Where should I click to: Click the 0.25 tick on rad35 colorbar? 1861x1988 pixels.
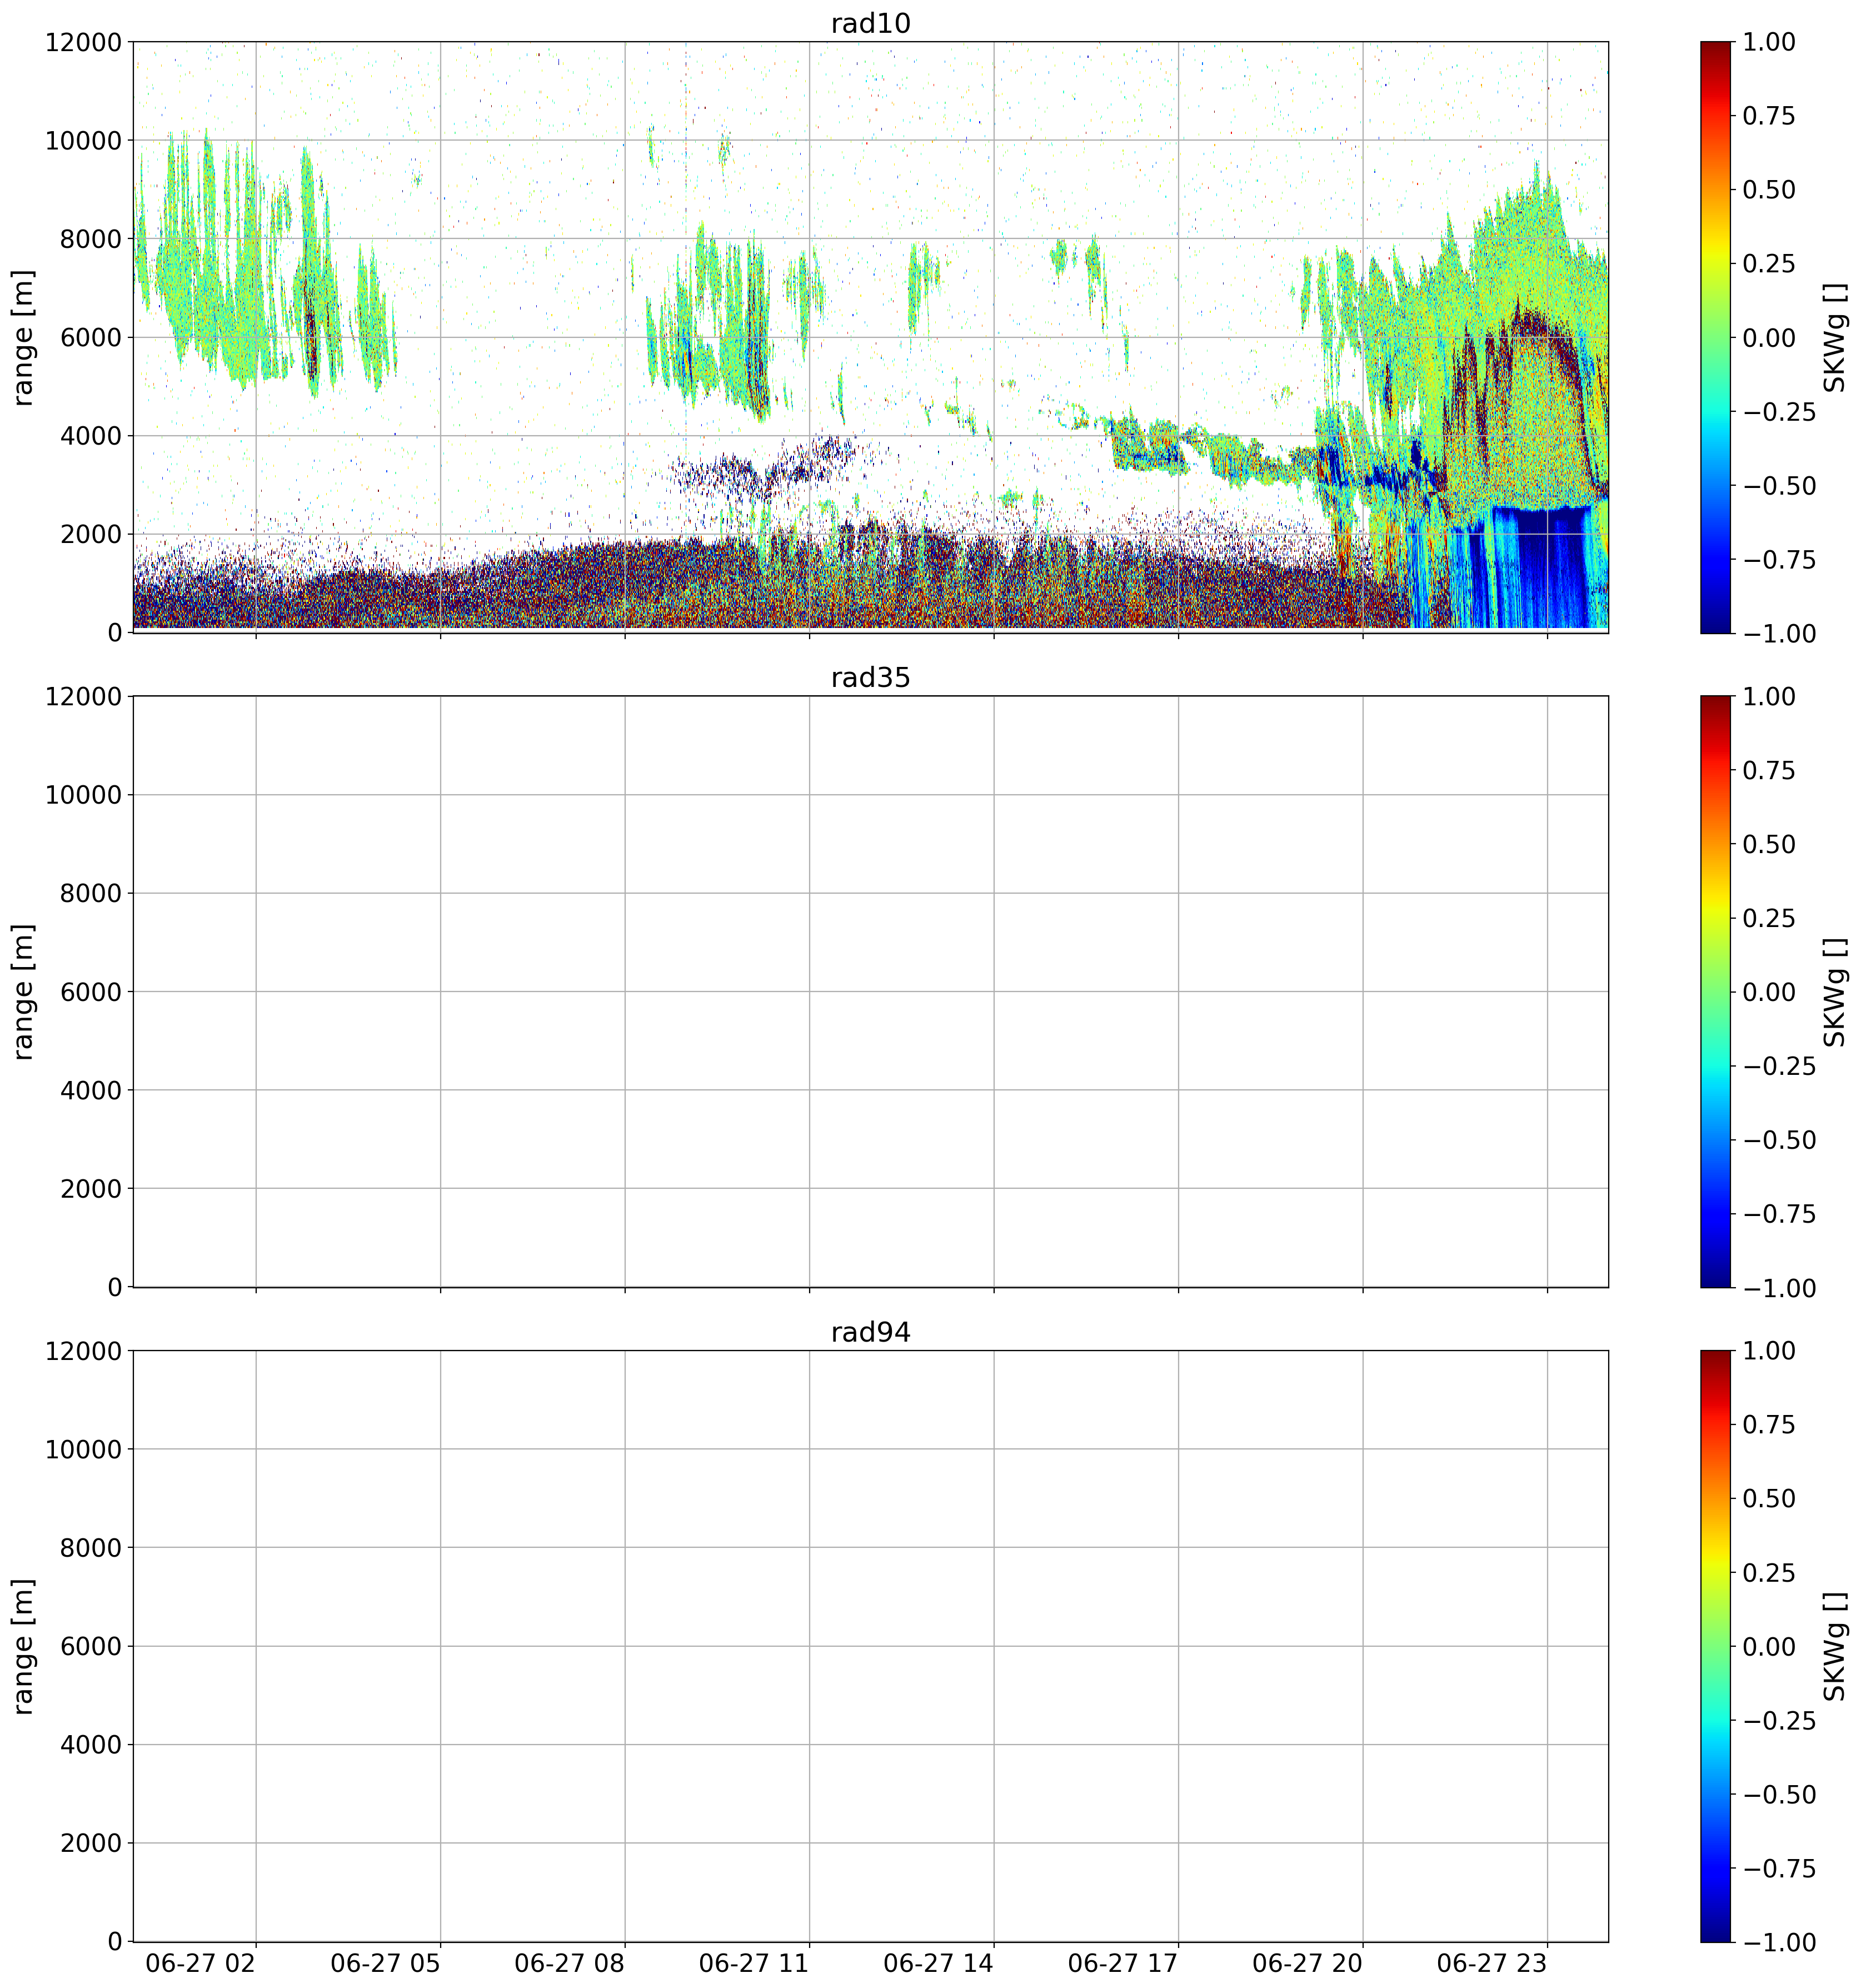pyautogui.click(x=1769, y=918)
